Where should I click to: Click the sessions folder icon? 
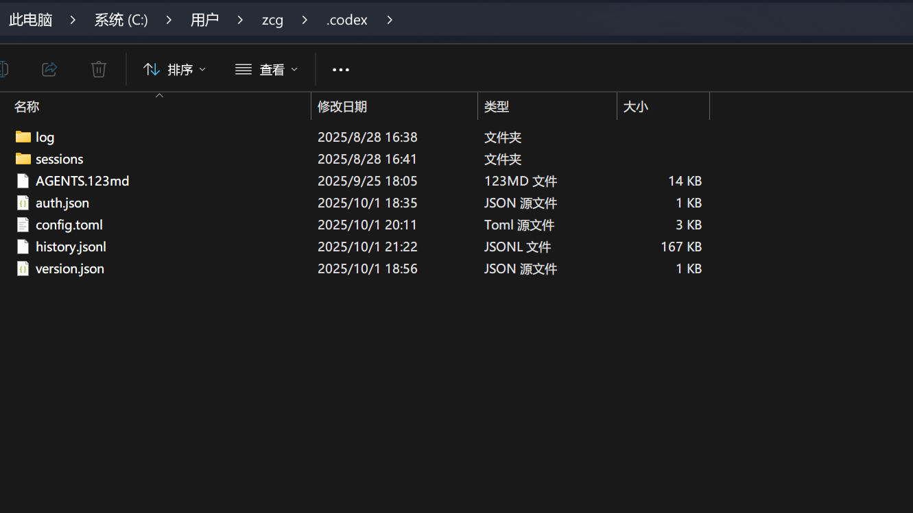tap(23, 159)
